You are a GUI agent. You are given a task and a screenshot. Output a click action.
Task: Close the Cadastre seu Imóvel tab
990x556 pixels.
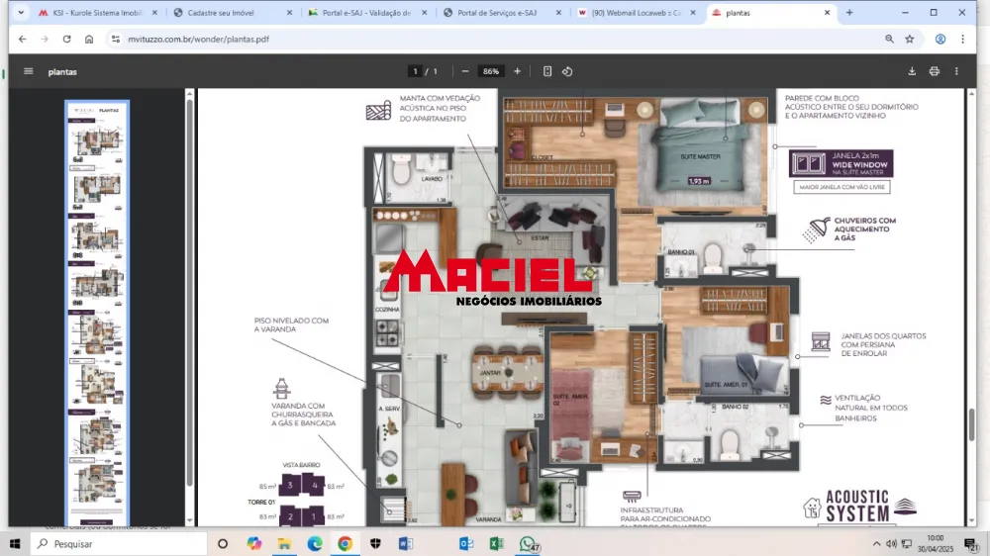coord(290,13)
